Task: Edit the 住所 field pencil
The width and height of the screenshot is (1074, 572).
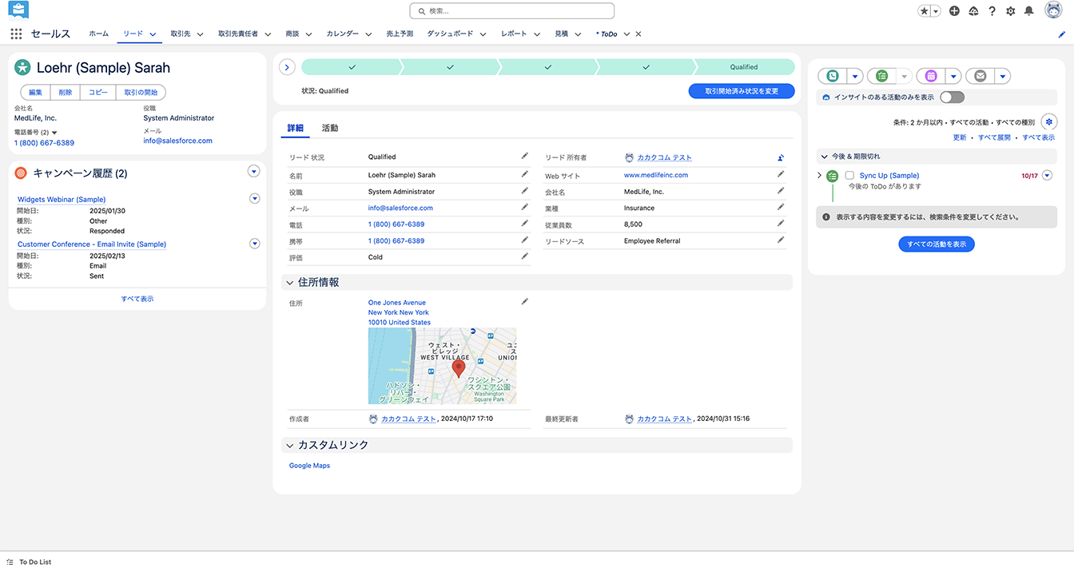Action: pos(525,302)
